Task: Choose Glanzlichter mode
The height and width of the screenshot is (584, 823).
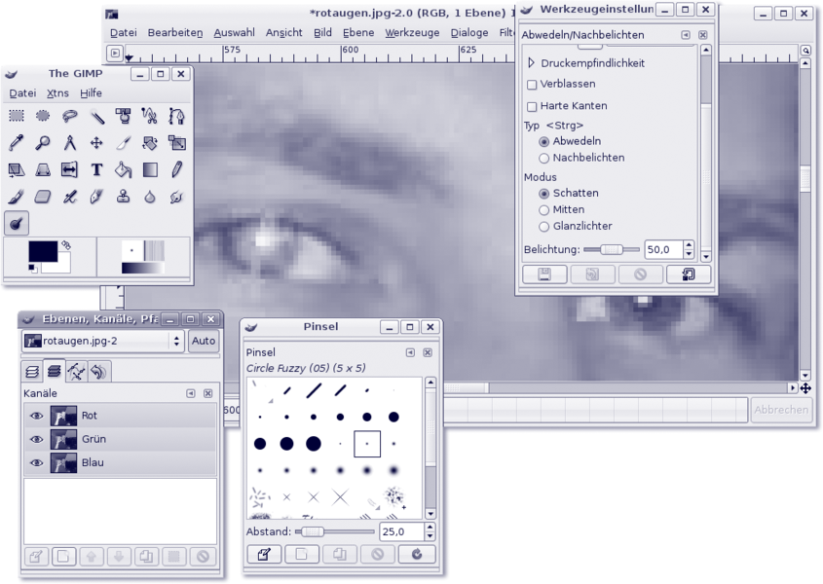Action: (x=544, y=226)
